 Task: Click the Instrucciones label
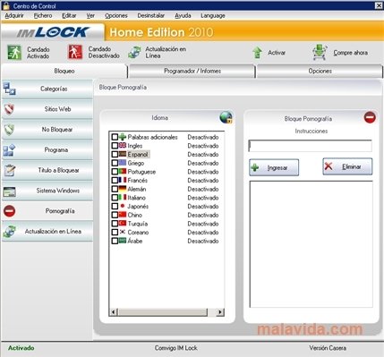point(311,131)
